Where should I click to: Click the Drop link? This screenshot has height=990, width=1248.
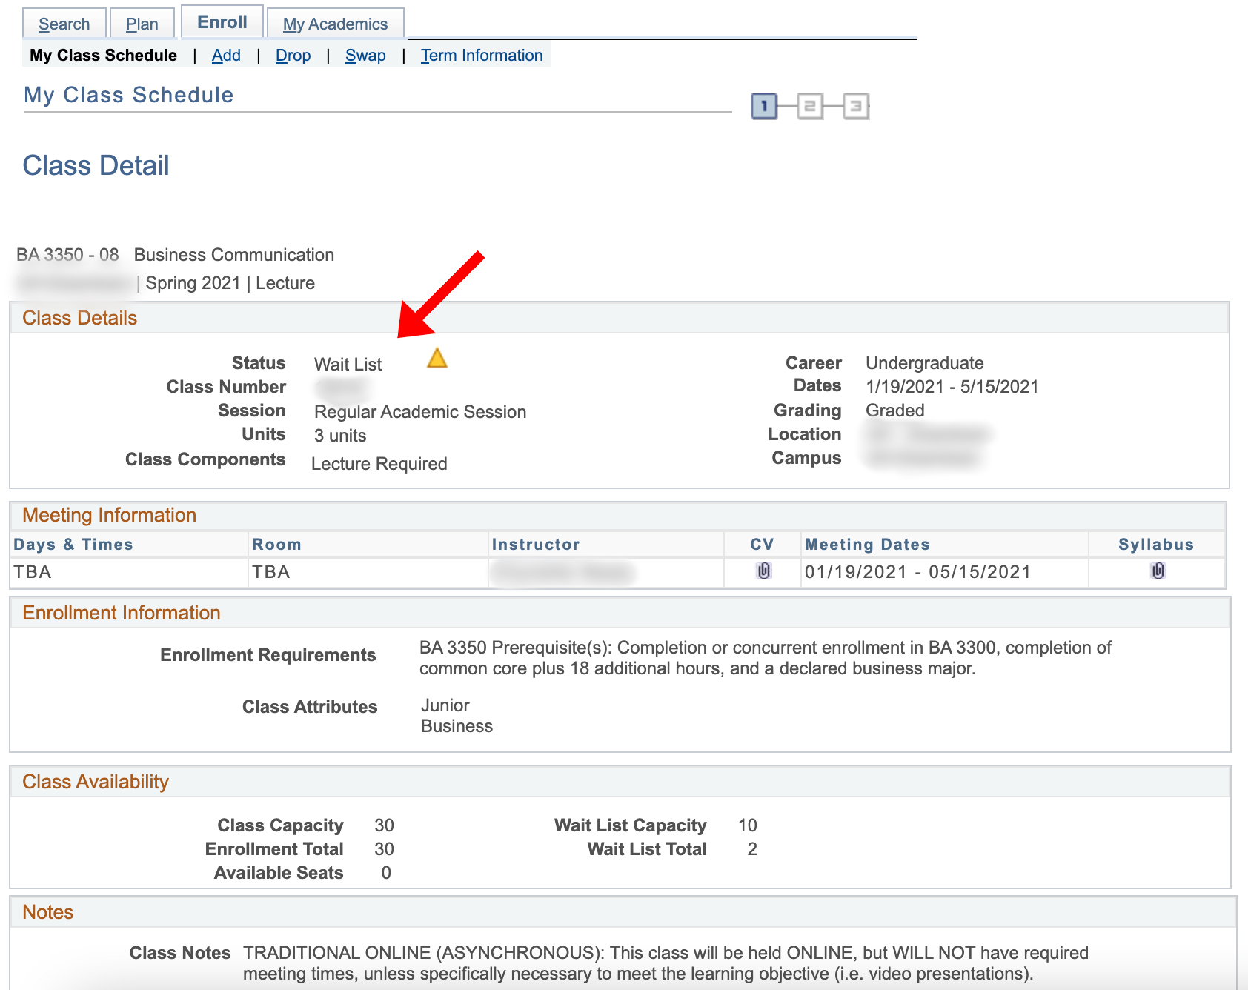point(293,56)
